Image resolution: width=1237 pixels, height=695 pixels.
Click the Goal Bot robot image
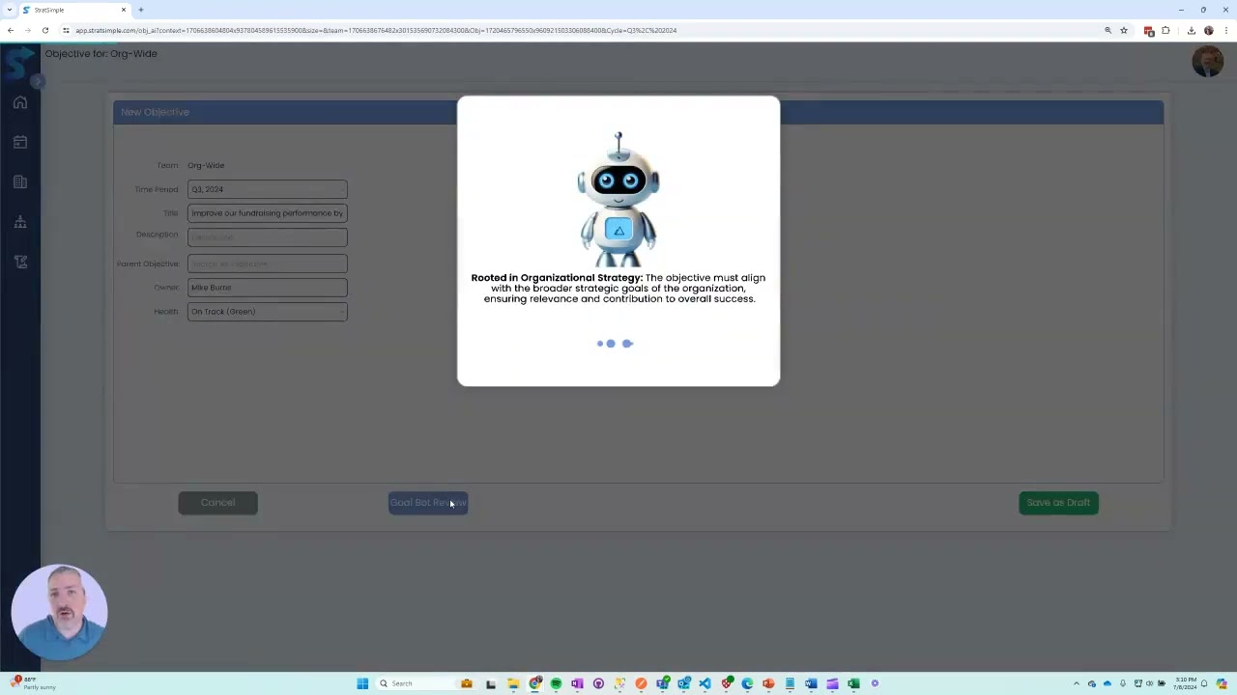coord(618,200)
